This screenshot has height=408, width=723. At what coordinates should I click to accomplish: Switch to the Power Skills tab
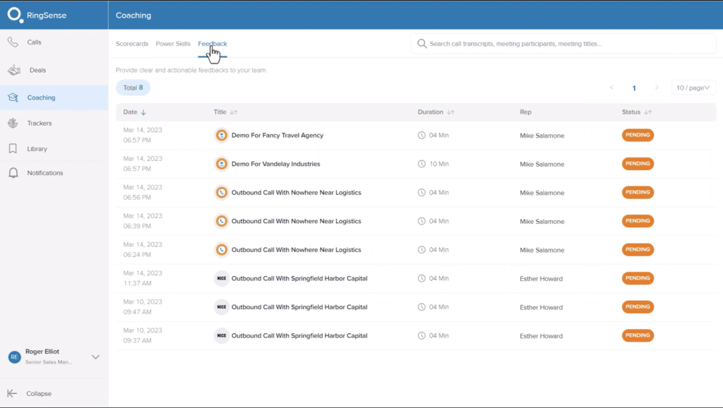pyautogui.click(x=173, y=44)
